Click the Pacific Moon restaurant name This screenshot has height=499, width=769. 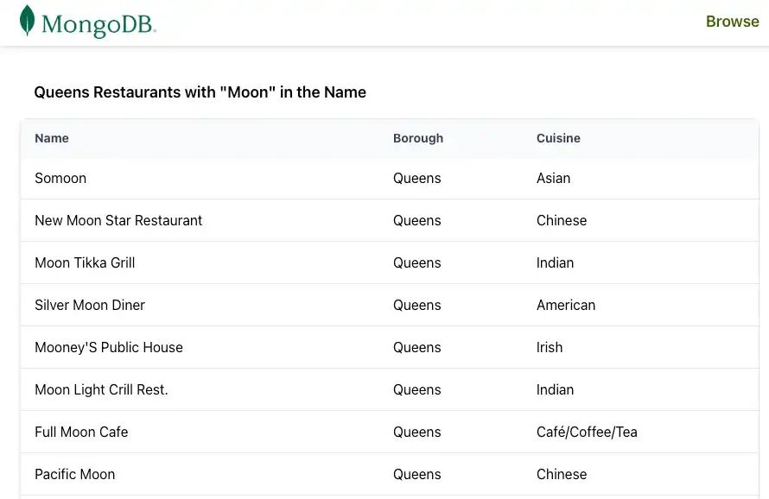(x=75, y=474)
